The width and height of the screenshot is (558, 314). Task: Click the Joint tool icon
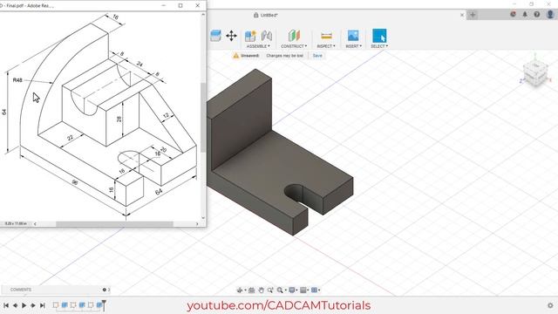(x=266, y=36)
